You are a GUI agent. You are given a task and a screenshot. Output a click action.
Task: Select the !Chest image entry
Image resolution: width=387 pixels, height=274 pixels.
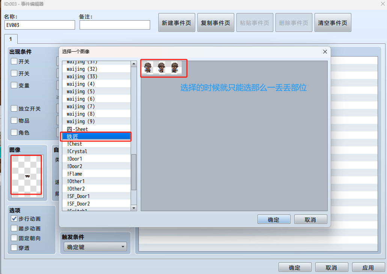tap(96, 144)
